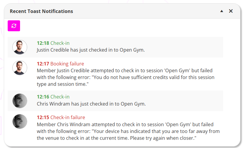Click the panel header bar
The height and width of the screenshot is (148, 244).
click(122, 11)
